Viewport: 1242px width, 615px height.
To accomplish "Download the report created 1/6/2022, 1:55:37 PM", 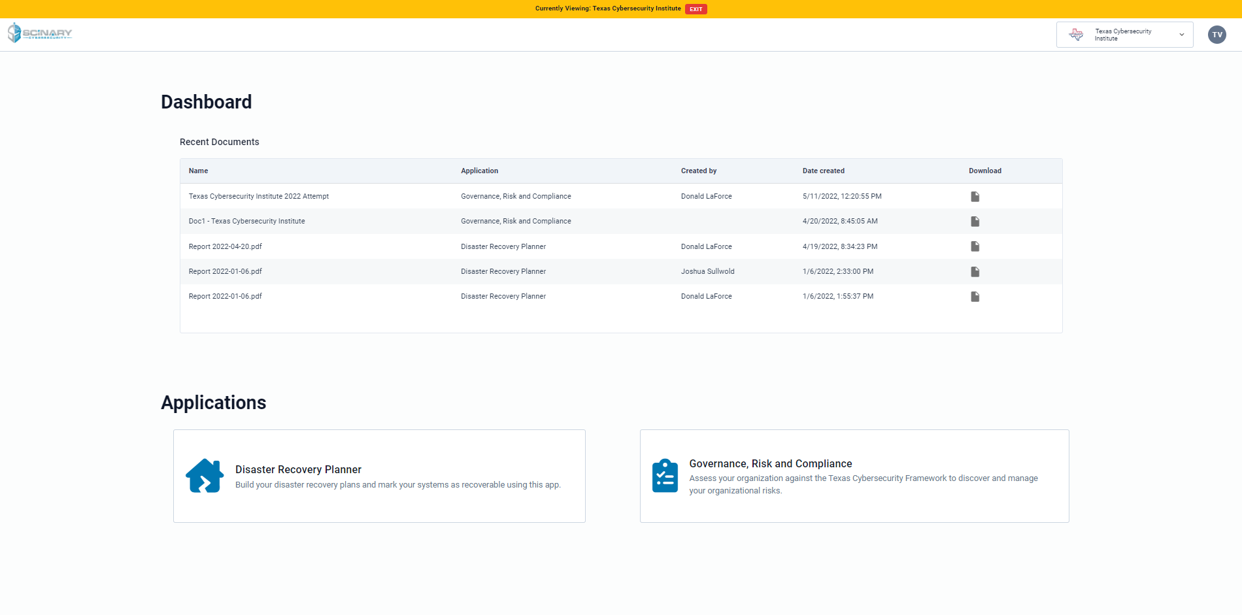I will click(975, 297).
